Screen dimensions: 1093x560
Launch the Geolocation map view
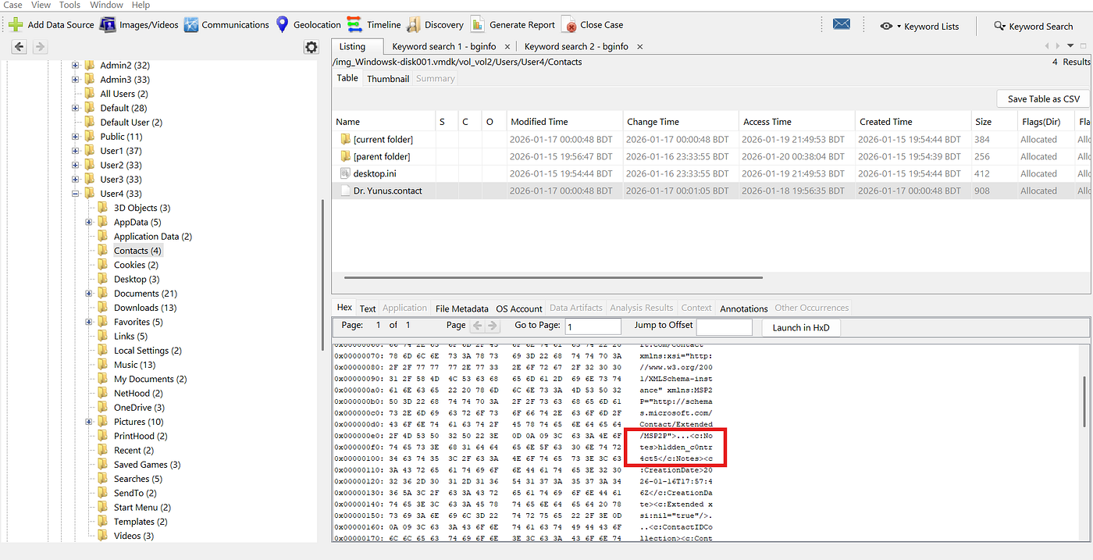[283, 25]
